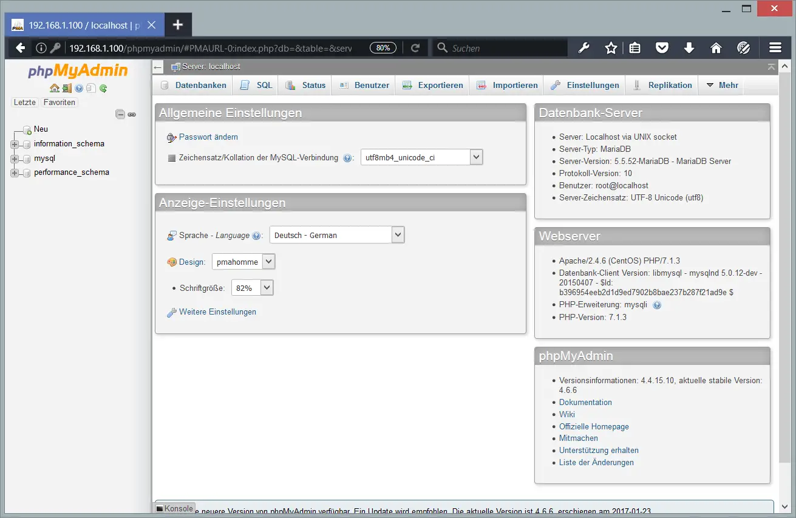
Task: Click performance_schema database cylinder icon
Action: click(x=27, y=172)
